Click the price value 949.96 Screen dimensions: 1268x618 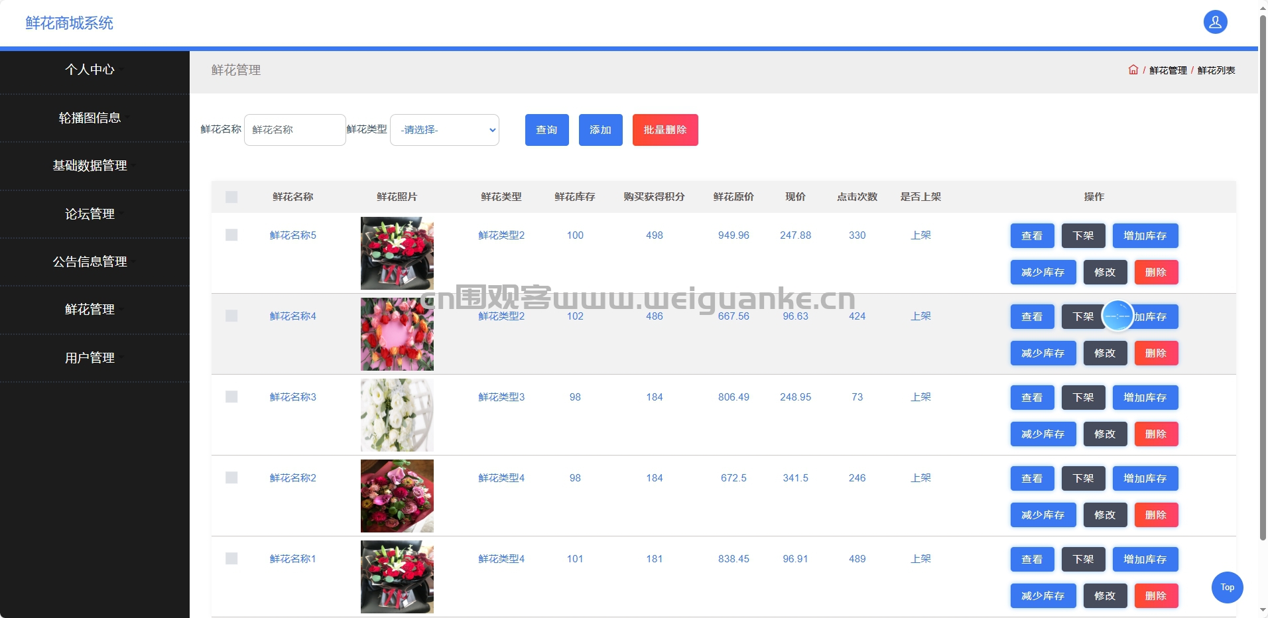[733, 235]
